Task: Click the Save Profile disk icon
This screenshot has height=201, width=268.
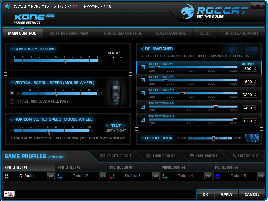Action: pos(192,156)
